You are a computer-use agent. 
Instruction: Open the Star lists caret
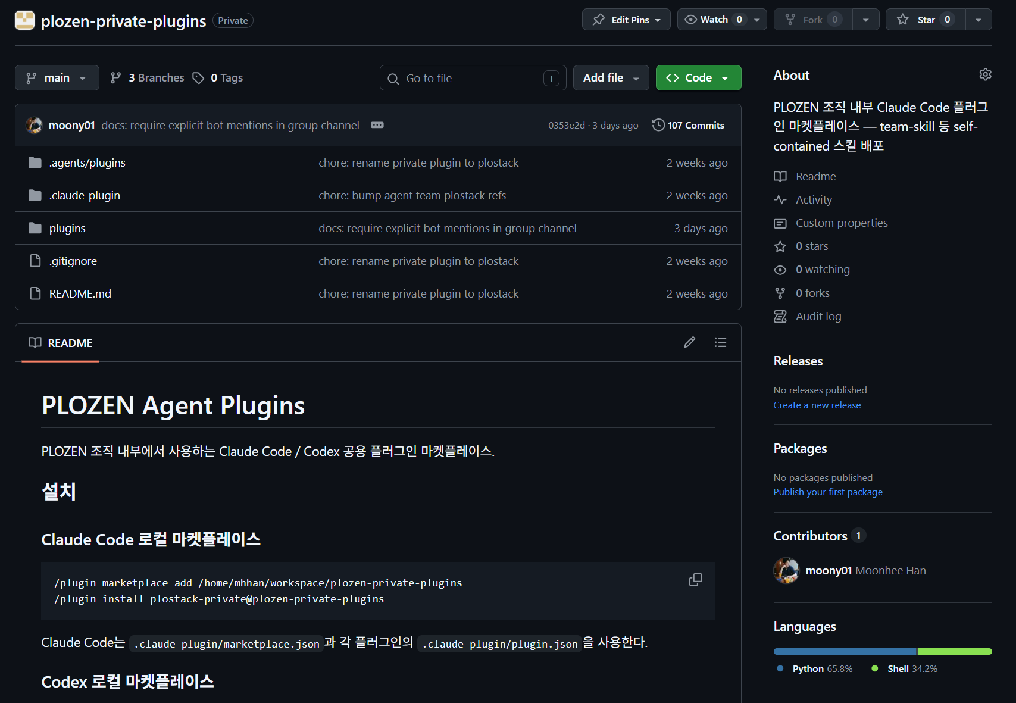[979, 20]
